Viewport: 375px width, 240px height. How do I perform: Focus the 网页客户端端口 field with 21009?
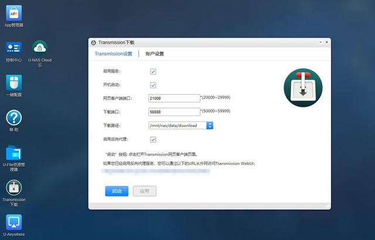[x=174, y=98]
